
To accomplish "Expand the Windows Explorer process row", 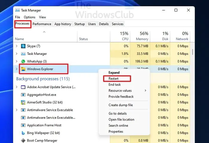I will pos(16,69).
